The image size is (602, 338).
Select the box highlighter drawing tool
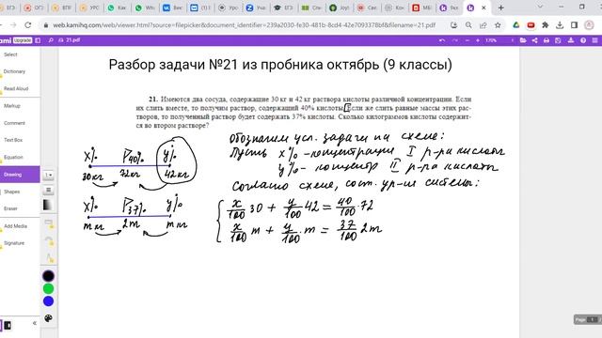49,223
